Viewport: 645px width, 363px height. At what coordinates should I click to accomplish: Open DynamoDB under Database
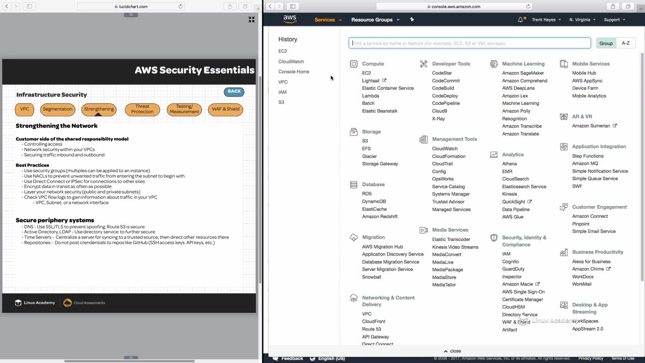point(374,202)
